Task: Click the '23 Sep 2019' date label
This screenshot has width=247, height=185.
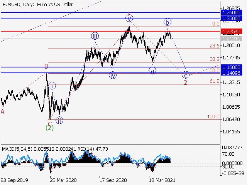Action: click(14, 180)
